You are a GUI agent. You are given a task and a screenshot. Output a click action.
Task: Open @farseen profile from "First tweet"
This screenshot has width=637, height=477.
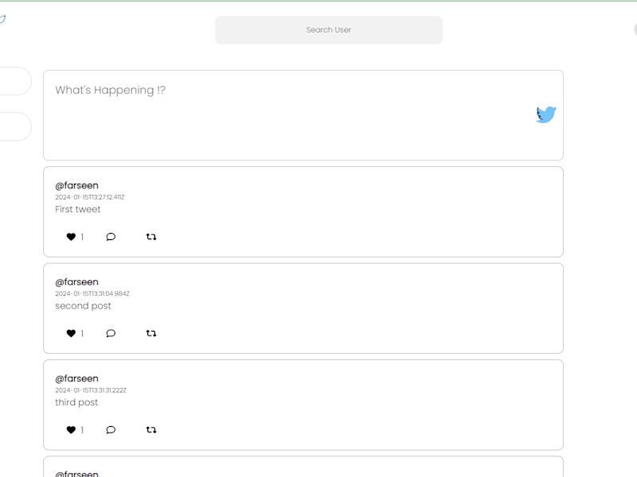pyautogui.click(x=76, y=186)
